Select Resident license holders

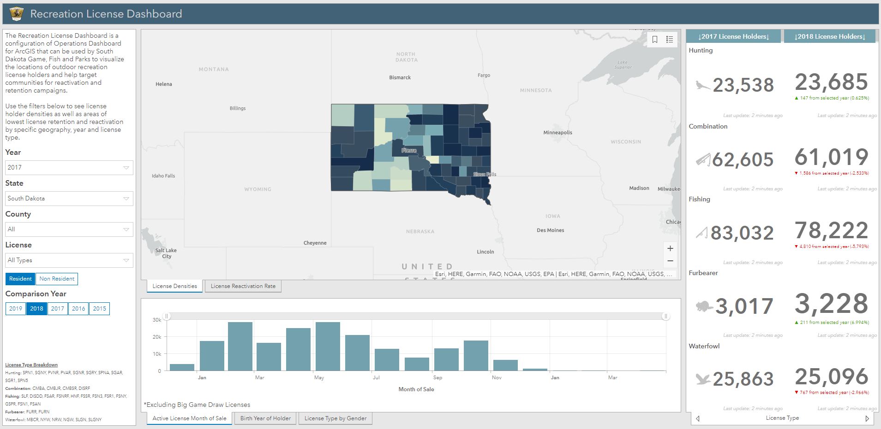click(20, 279)
